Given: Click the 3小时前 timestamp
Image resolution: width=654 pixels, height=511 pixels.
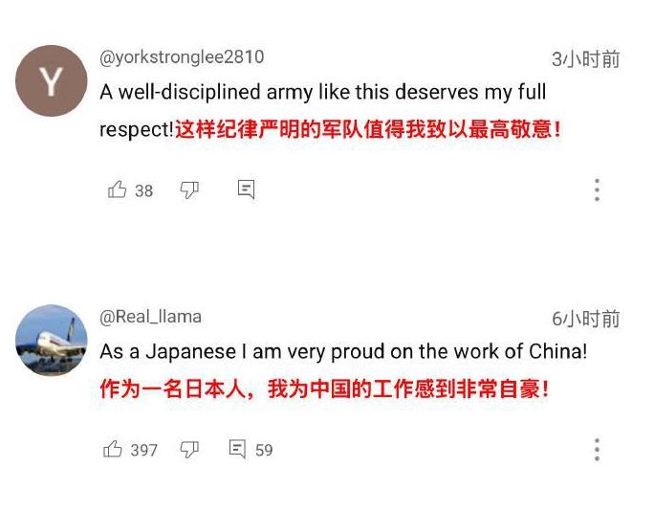Looking at the screenshot, I should pos(586,59).
